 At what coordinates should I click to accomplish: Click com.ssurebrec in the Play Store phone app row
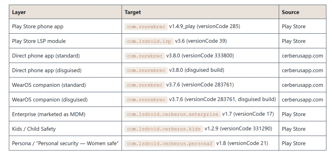pyautogui.click(x=146, y=27)
